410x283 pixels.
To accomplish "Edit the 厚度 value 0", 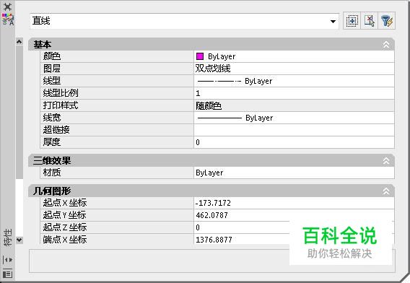I will [x=295, y=142].
